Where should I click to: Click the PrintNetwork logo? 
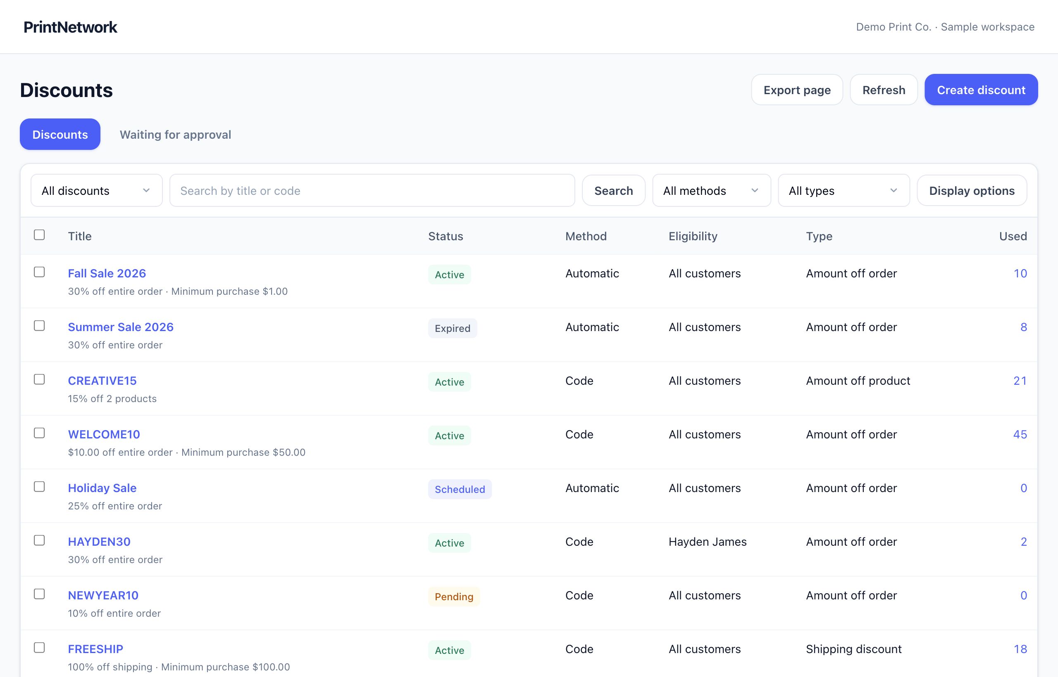tap(70, 27)
